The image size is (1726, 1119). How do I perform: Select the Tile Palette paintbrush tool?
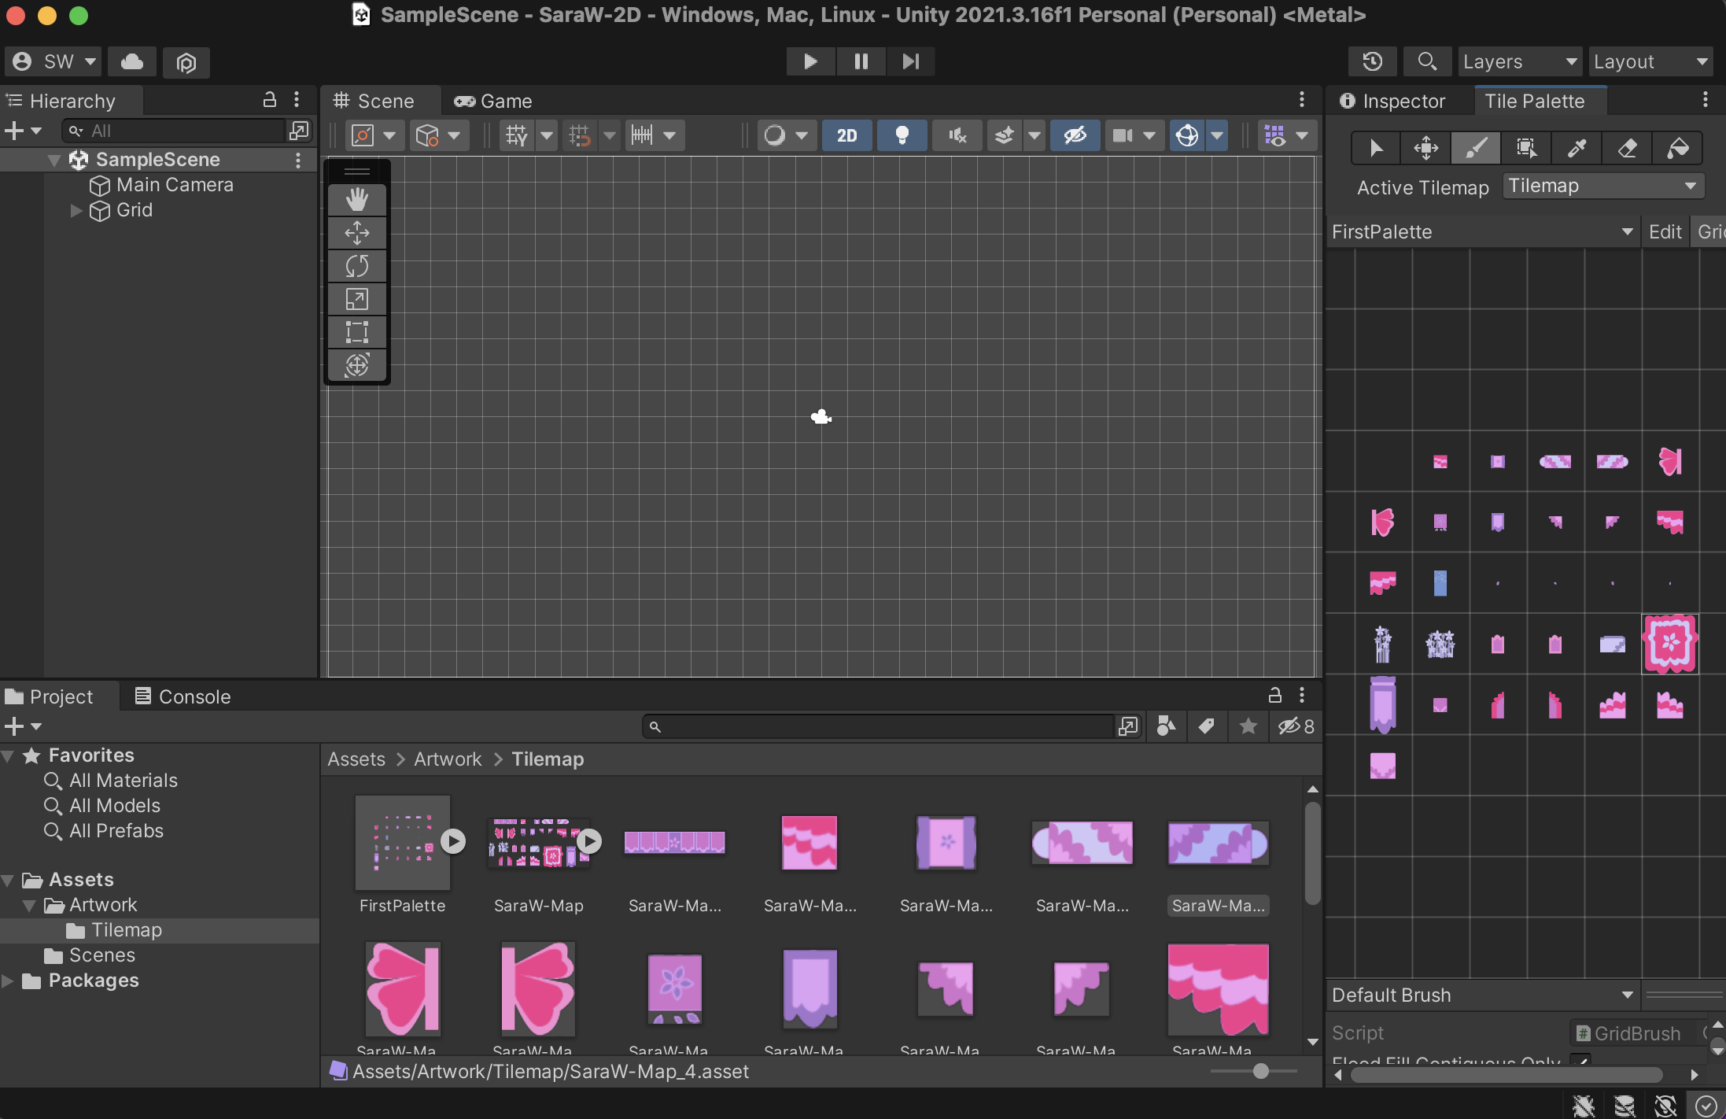coord(1477,148)
